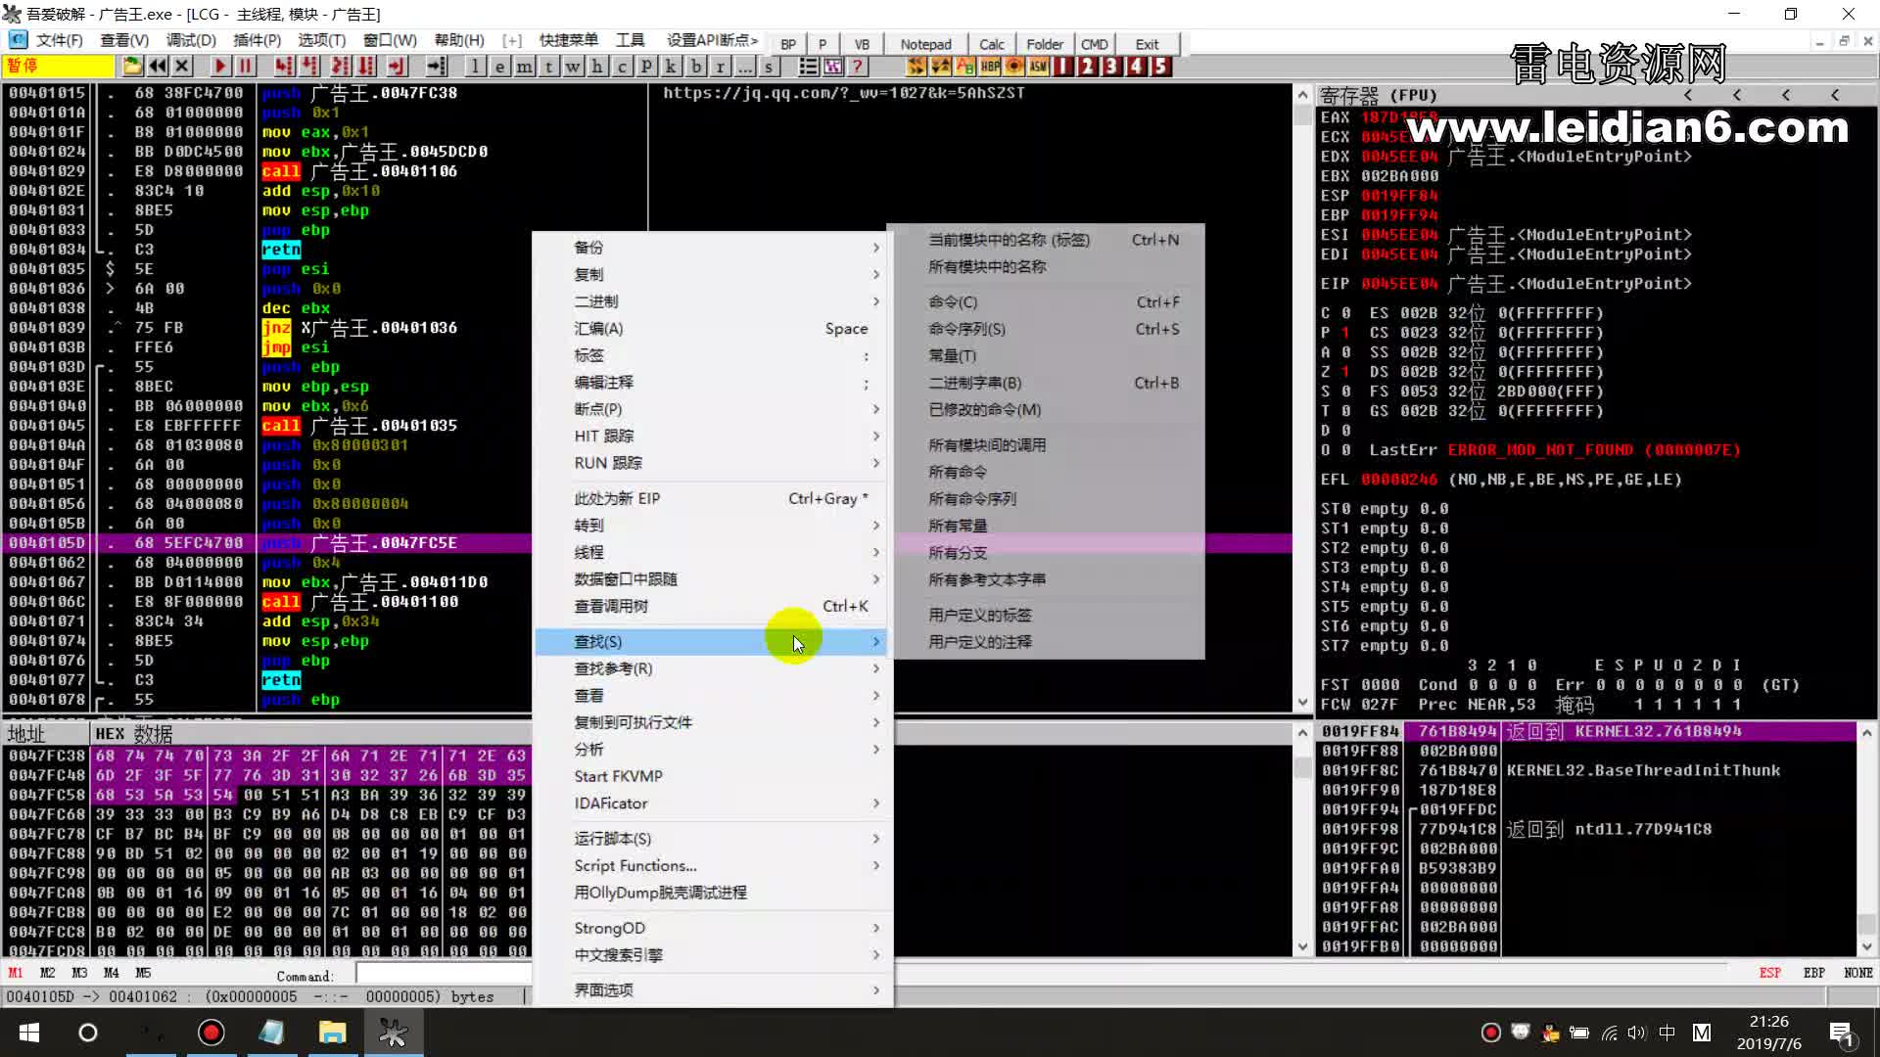The height and width of the screenshot is (1057, 1880).
Task: Click the Folder shortcut button
Action: pos(1045,44)
